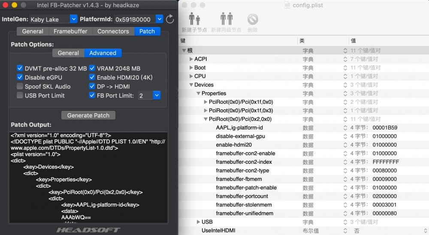This screenshot has width=429, height=235.
Task: Select Advanced under Patch Options
Action: click(x=103, y=53)
